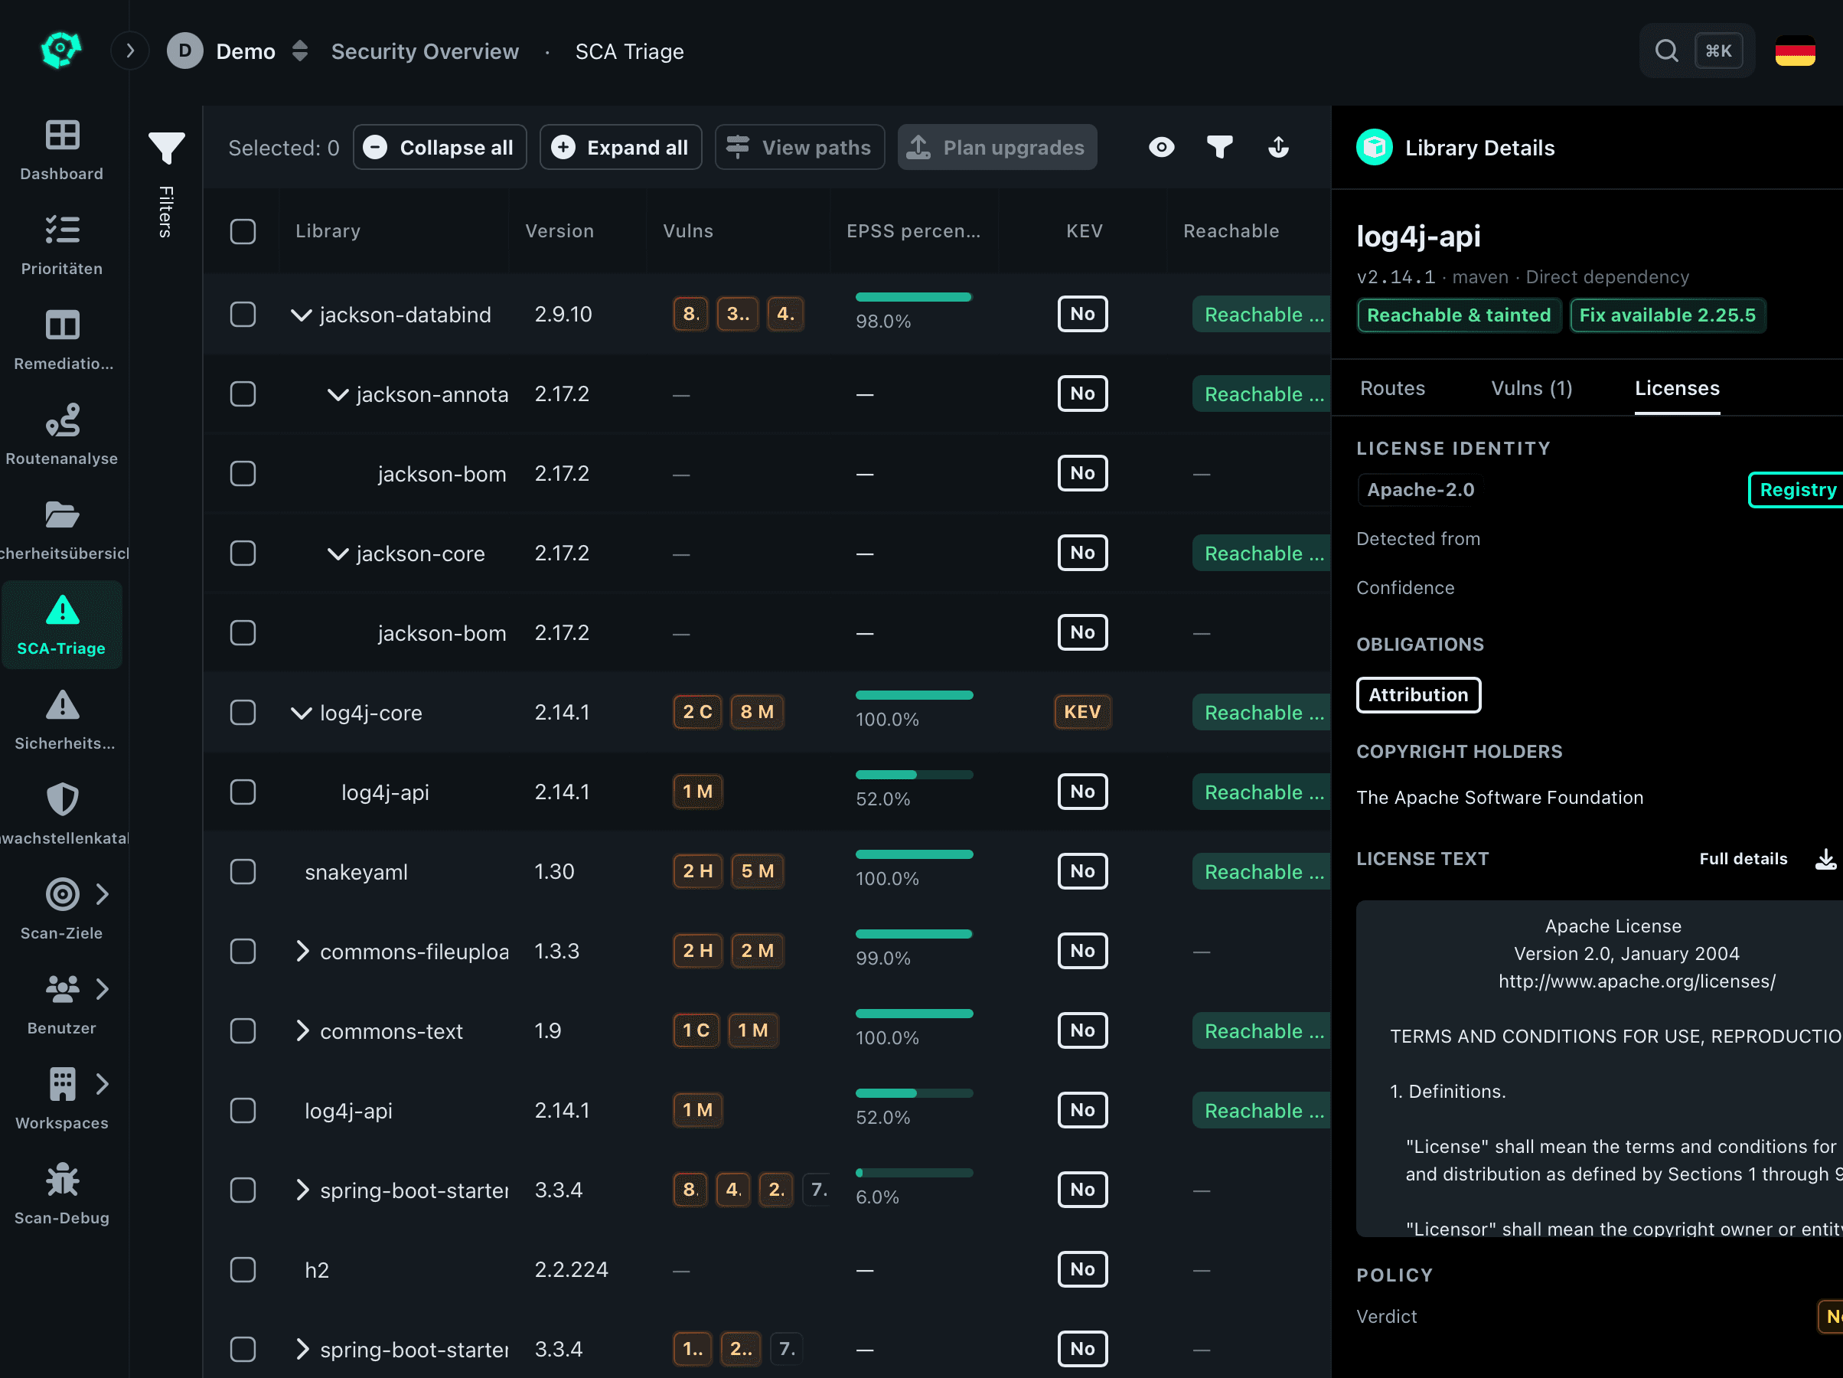
Task: Click the Collapse all button
Action: [439, 148]
